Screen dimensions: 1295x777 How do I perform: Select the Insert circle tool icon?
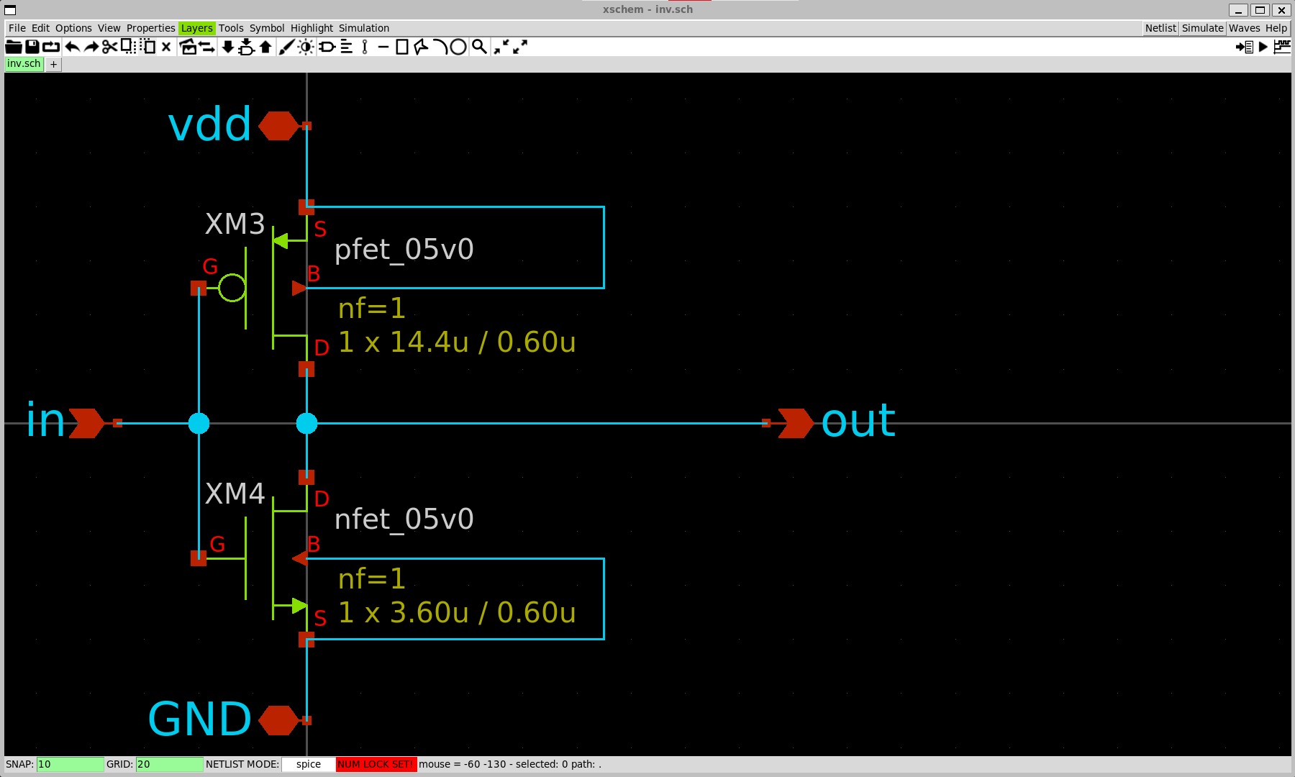coord(458,47)
